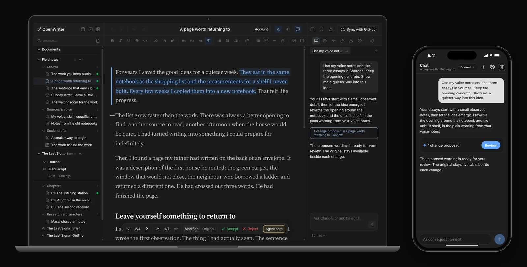This screenshot has height=267, width=527.
Task: Open the export download icon in the right panel
Action: pos(351,41)
